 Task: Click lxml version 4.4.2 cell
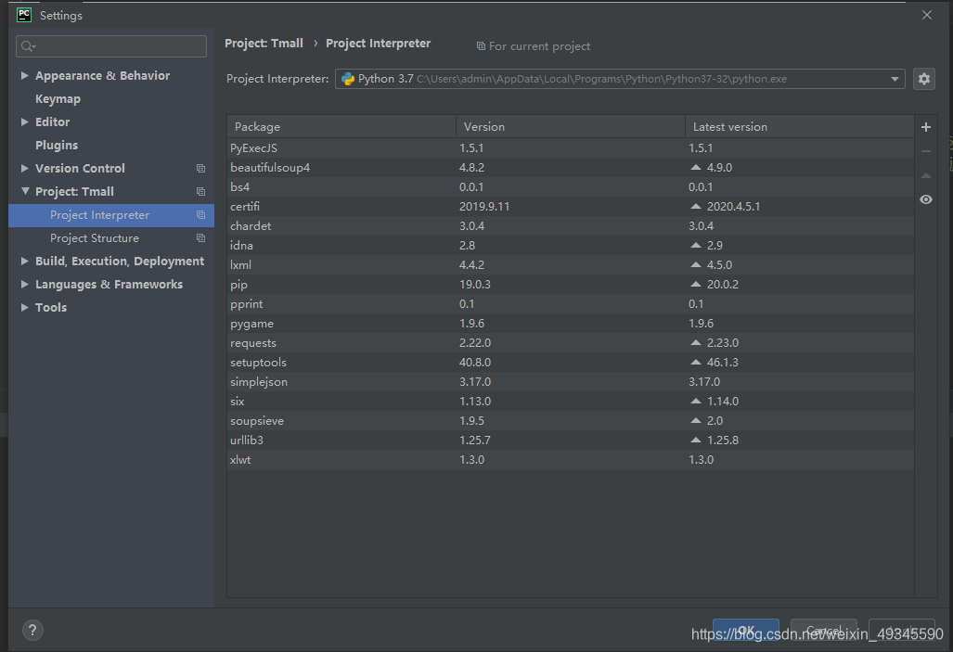tap(471, 265)
